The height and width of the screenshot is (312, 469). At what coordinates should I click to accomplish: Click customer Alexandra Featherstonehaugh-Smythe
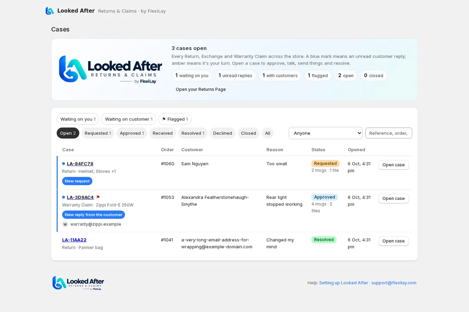(x=215, y=201)
